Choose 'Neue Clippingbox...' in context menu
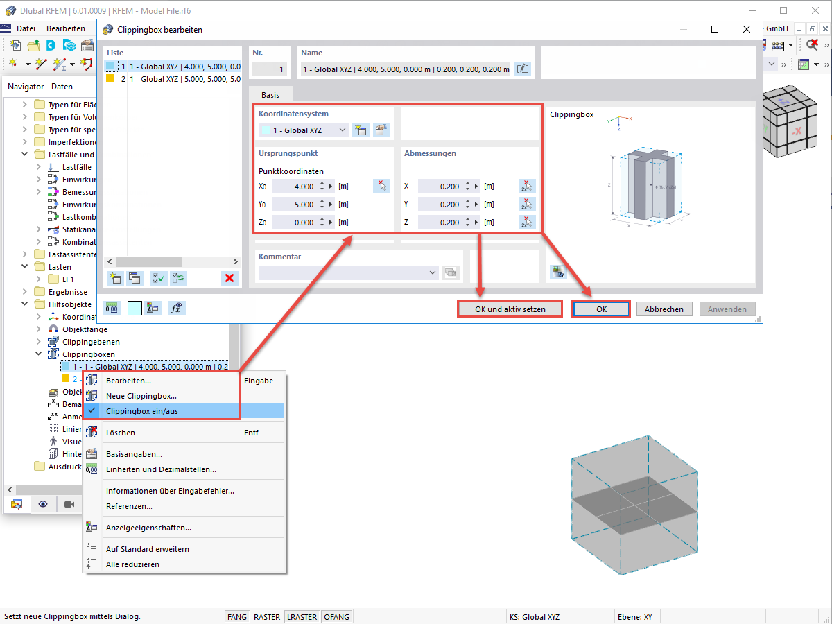This screenshot has width=832, height=624. pos(183,396)
